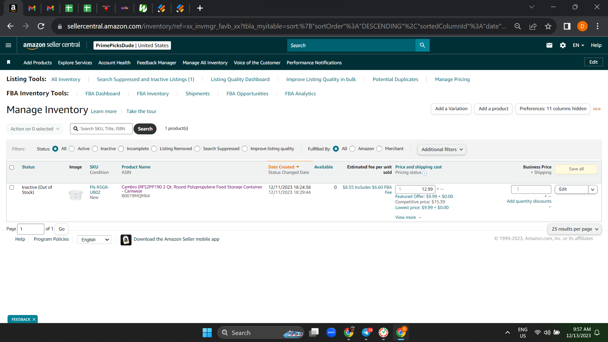Reload the browser page
Viewport: 608px width, 342px height.
click(x=41, y=26)
